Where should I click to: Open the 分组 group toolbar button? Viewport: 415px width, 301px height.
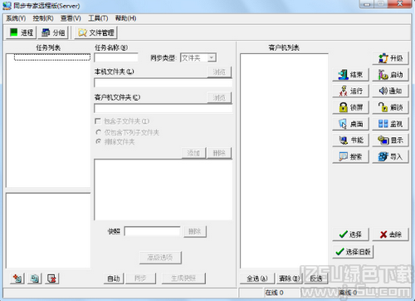click(x=53, y=32)
